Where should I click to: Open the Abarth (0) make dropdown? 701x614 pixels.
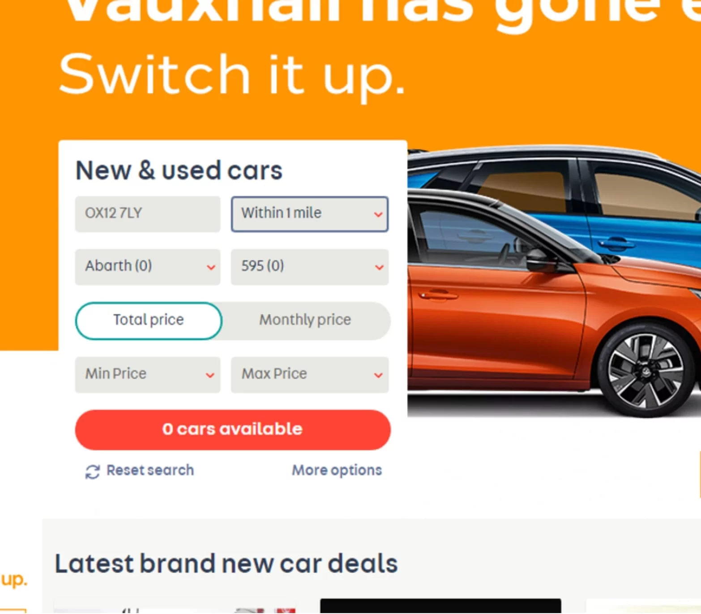coord(148,267)
